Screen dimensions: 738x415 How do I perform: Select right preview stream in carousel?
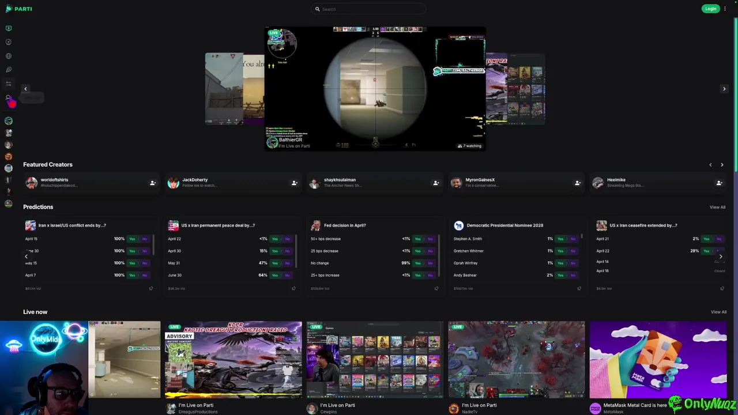(515, 89)
